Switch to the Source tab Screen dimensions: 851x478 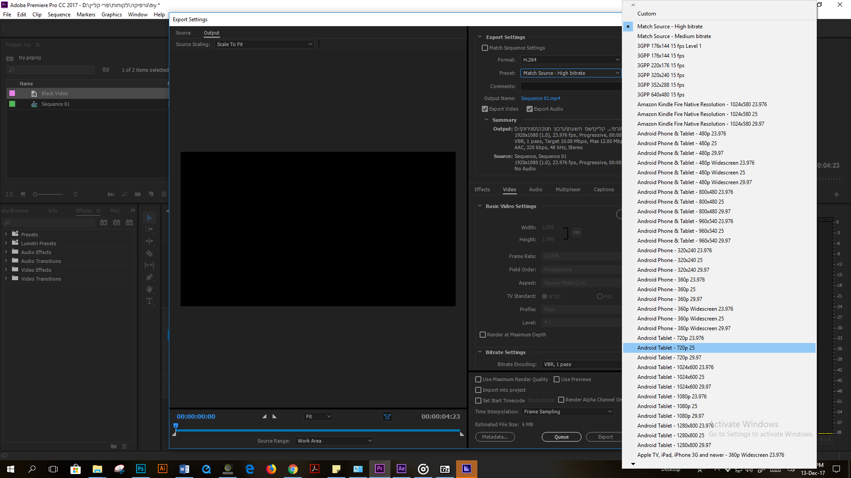[x=183, y=33]
